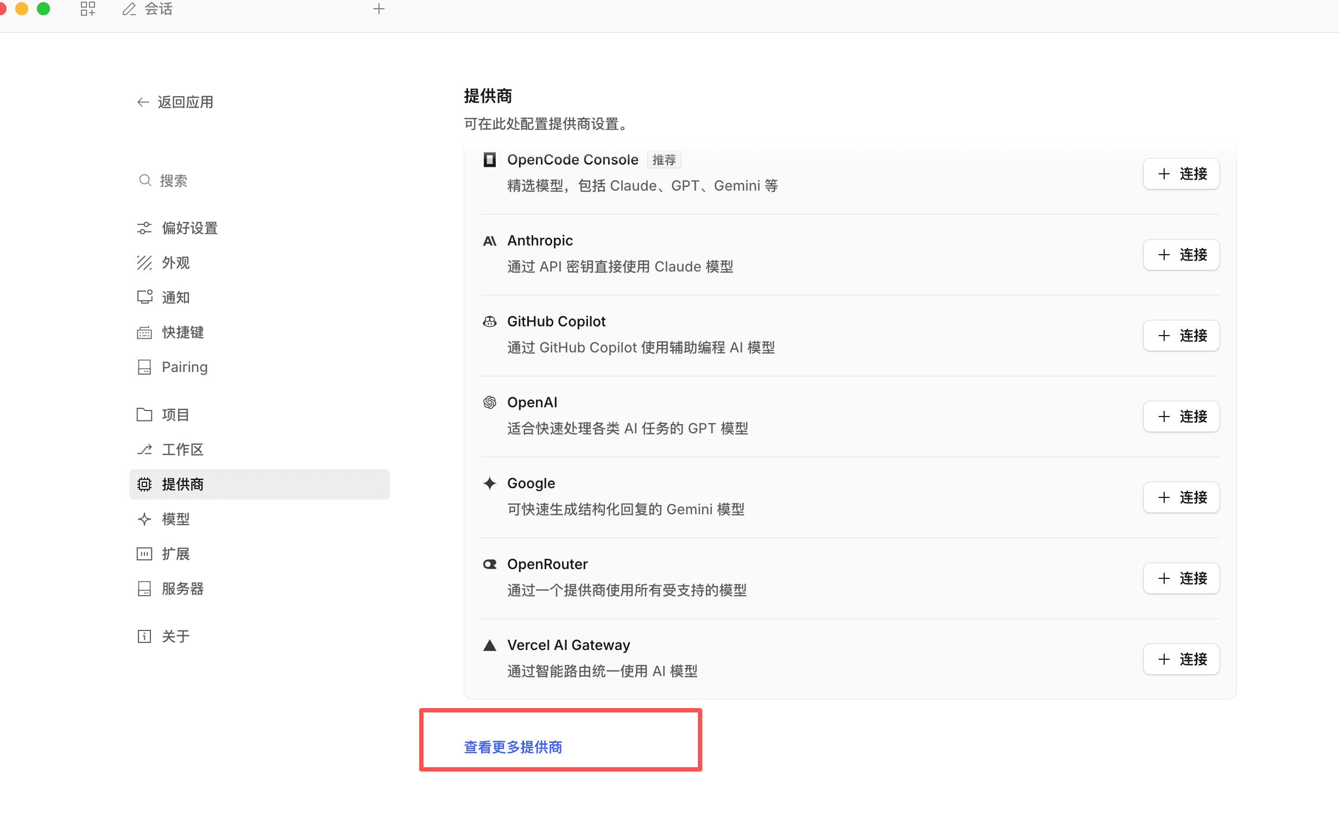The width and height of the screenshot is (1339, 833).
Task: Connect the Vercel AI Gateway provider
Action: [1181, 659]
